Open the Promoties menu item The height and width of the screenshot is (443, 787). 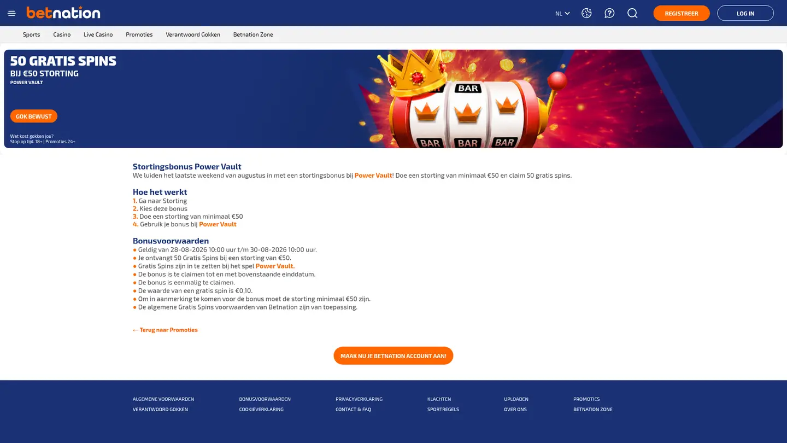139,34
